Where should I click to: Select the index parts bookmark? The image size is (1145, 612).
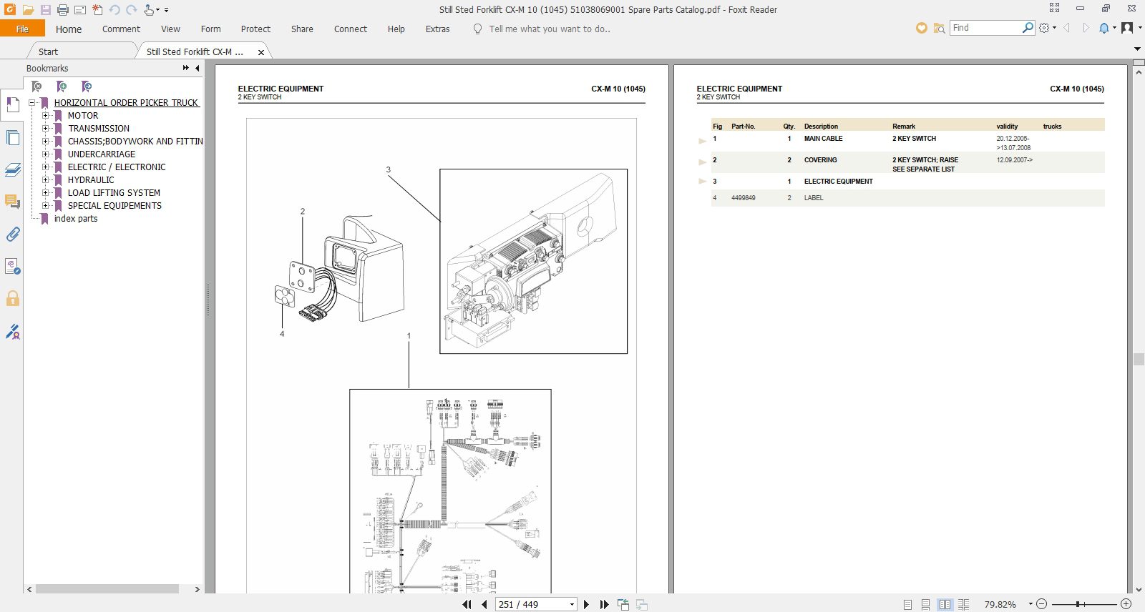click(x=76, y=219)
